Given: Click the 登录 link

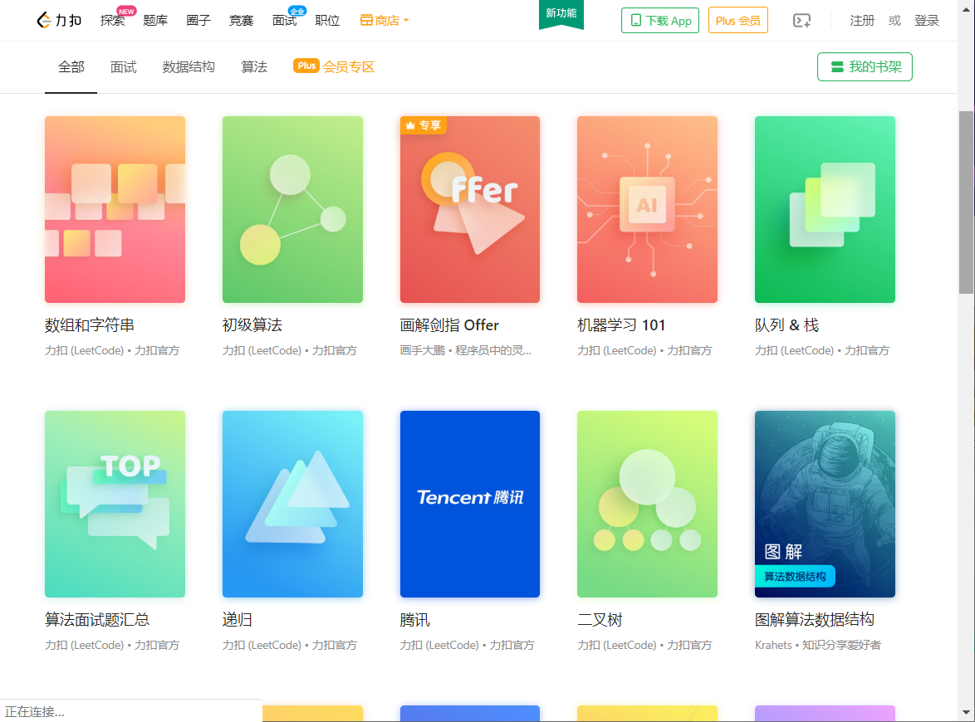Looking at the screenshot, I should tap(927, 21).
